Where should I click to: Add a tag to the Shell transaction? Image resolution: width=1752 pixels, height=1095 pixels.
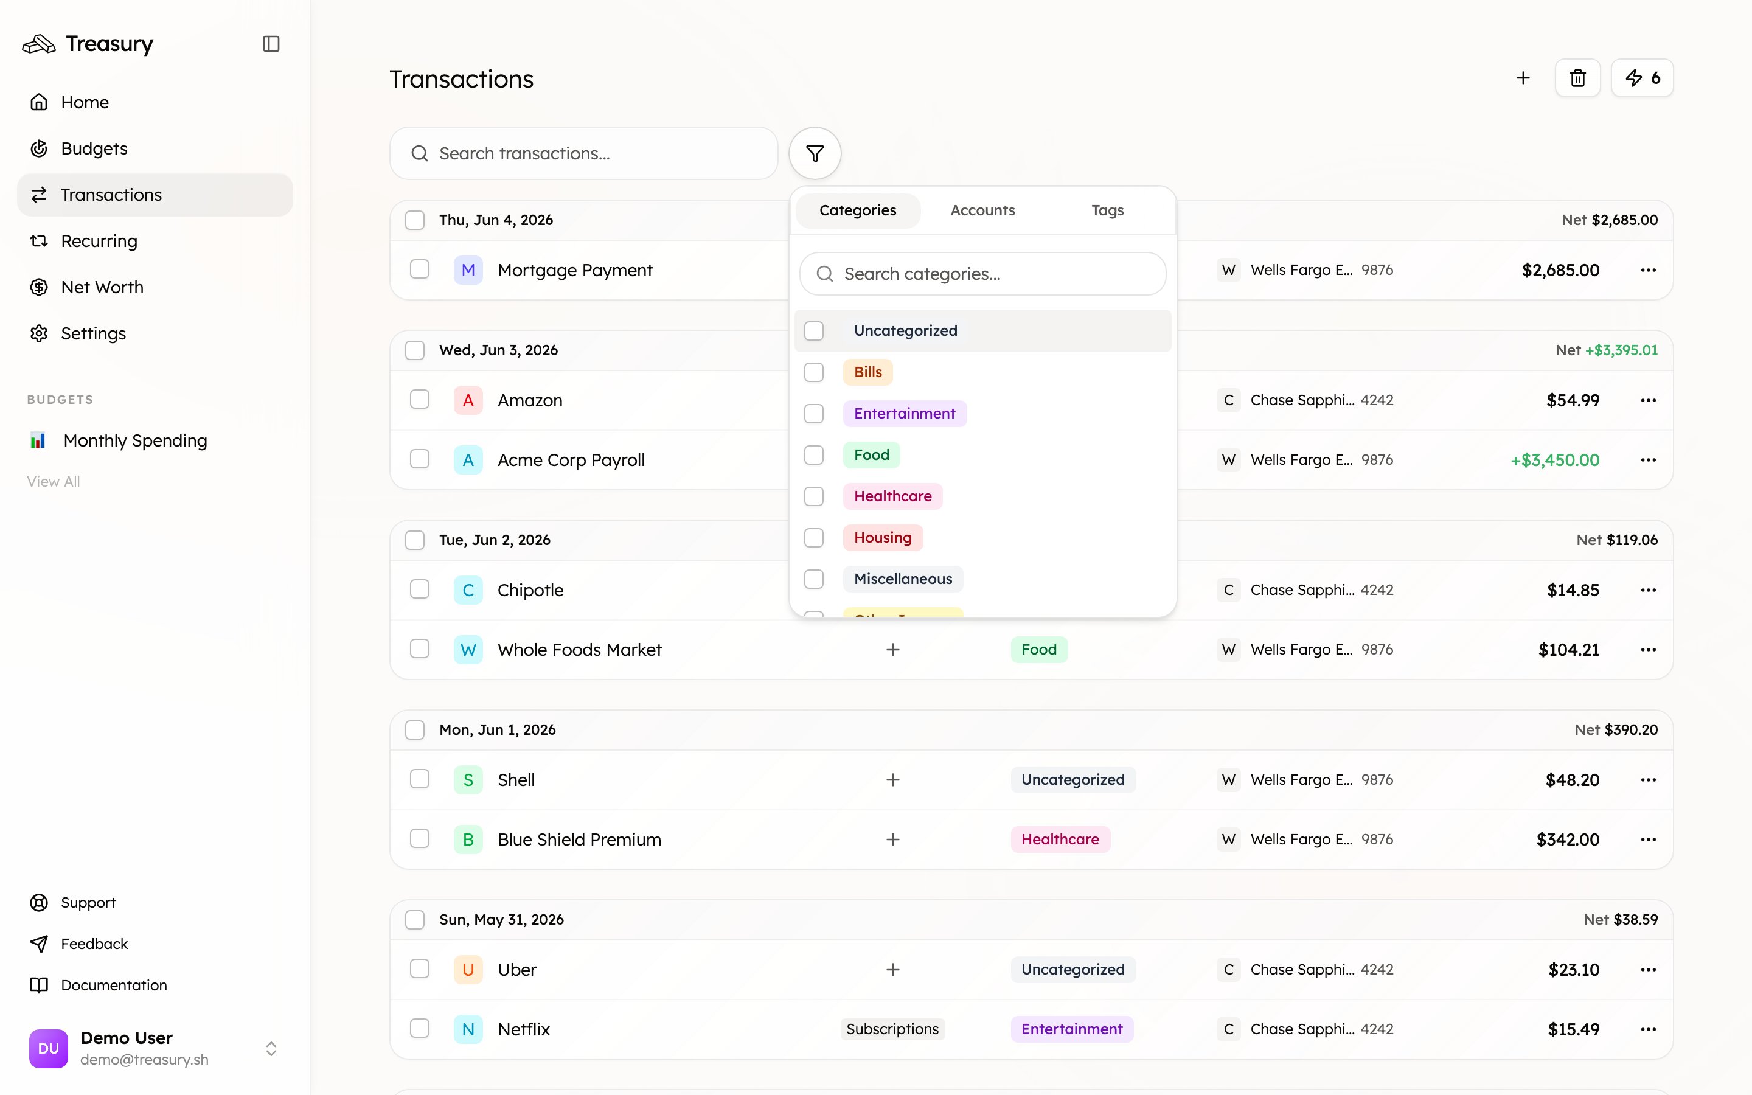[892, 780]
